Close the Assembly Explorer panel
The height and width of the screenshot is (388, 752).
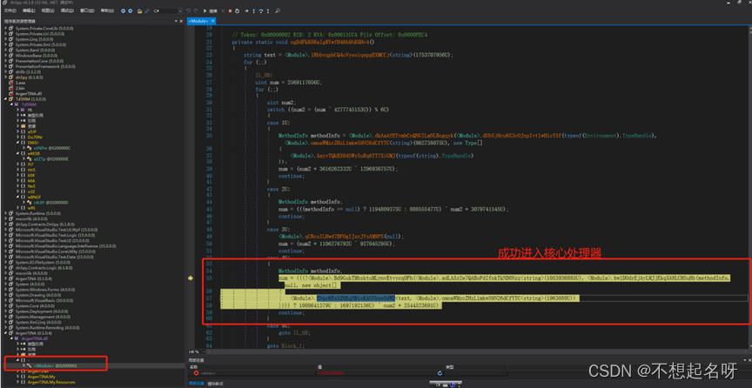pos(182,21)
